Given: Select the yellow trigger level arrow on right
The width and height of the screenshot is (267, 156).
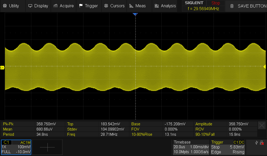Looking at the screenshot, I should [x=265, y=67].
